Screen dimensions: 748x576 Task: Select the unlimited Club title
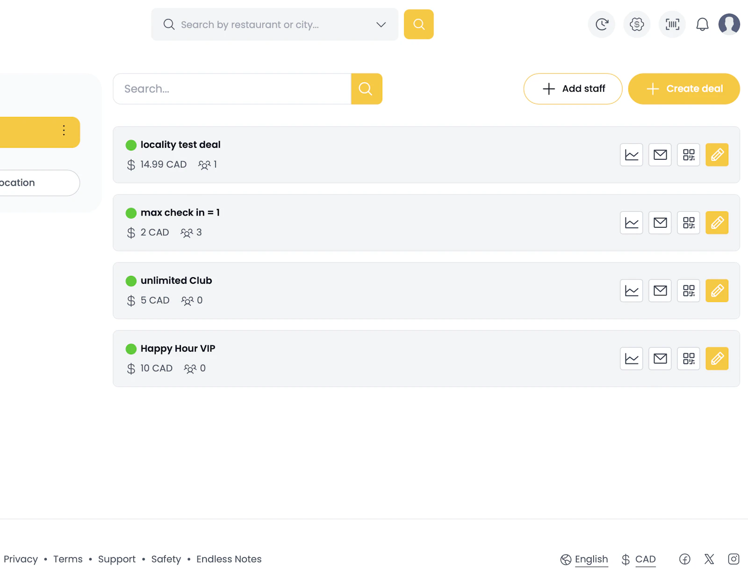(176, 281)
